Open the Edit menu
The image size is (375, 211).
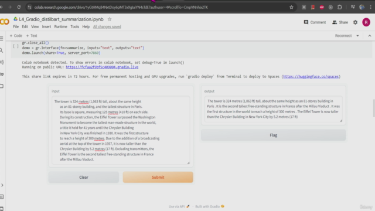25,26
